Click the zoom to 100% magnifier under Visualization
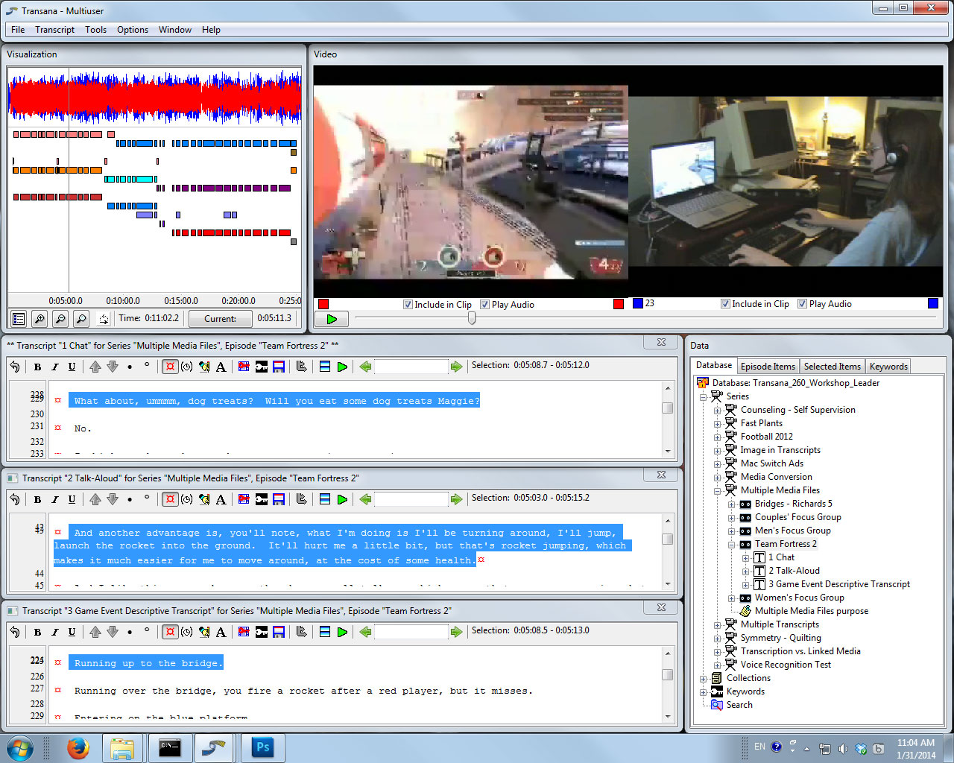Screen dimensions: 954x763 pyautogui.click(x=81, y=319)
